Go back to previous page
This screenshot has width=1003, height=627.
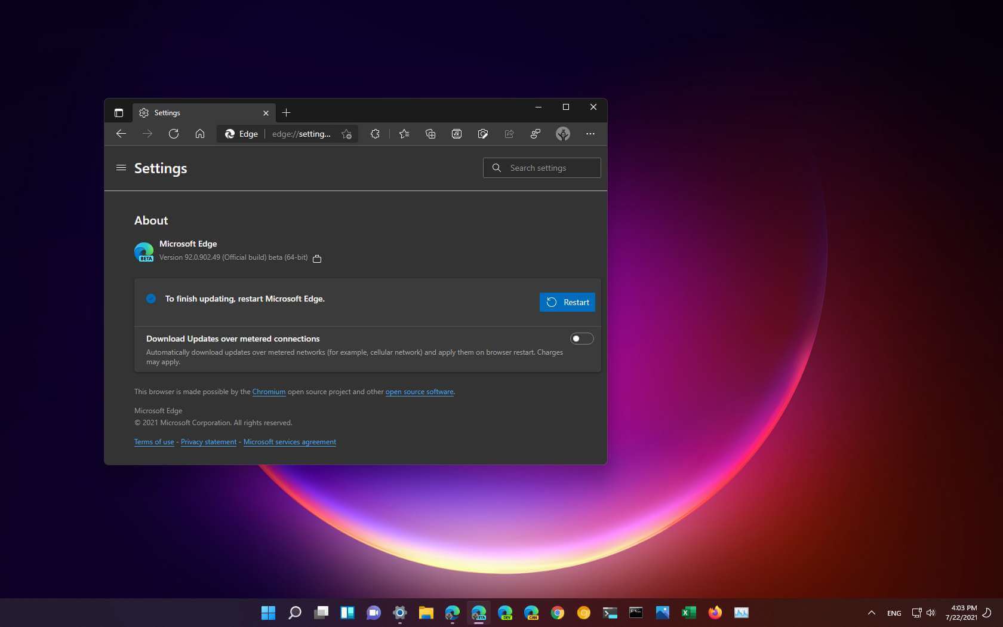[x=121, y=134]
